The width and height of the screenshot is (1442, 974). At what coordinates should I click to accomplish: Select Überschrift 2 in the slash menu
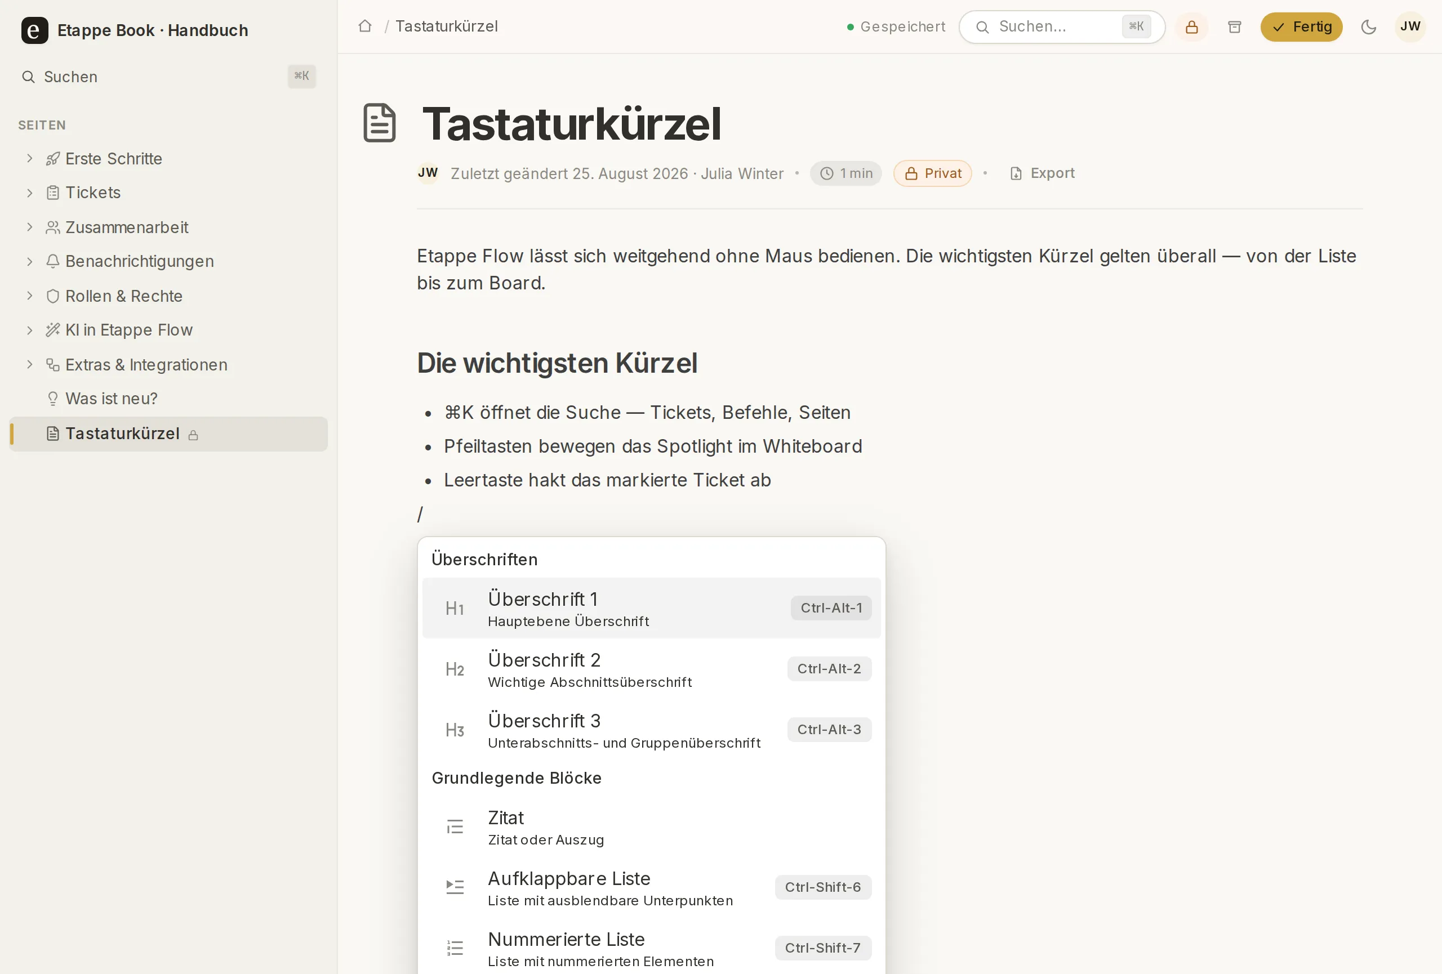(652, 669)
